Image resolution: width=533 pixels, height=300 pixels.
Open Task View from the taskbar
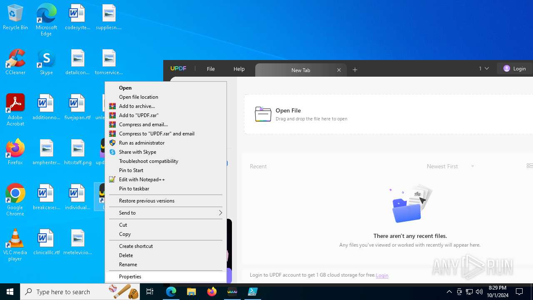pyautogui.click(x=150, y=292)
